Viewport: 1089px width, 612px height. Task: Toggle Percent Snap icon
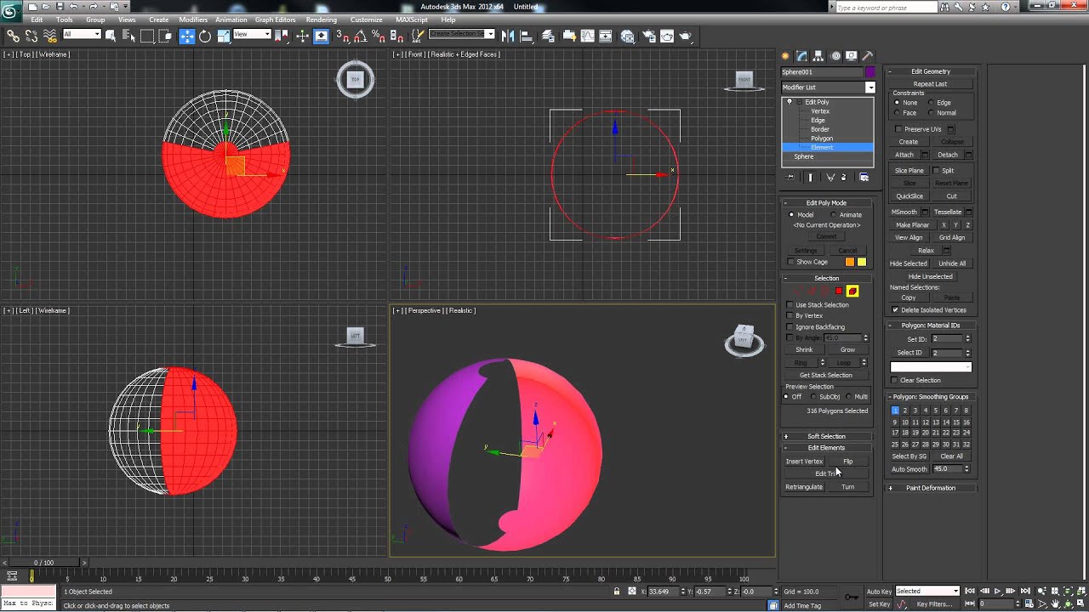click(379, 36)
